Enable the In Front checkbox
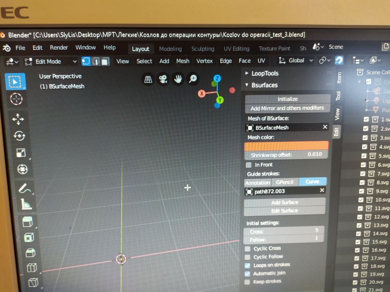 [x=249, y=165]
